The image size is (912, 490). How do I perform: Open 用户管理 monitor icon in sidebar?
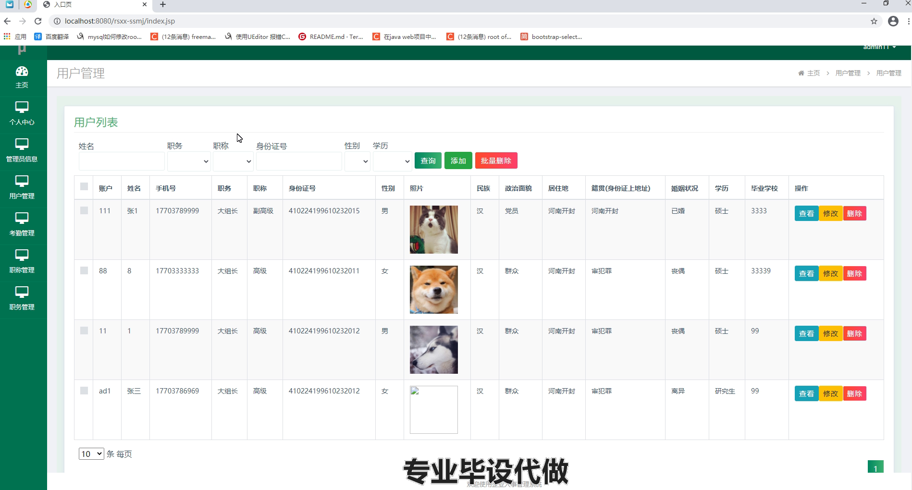tap(22, 181)
